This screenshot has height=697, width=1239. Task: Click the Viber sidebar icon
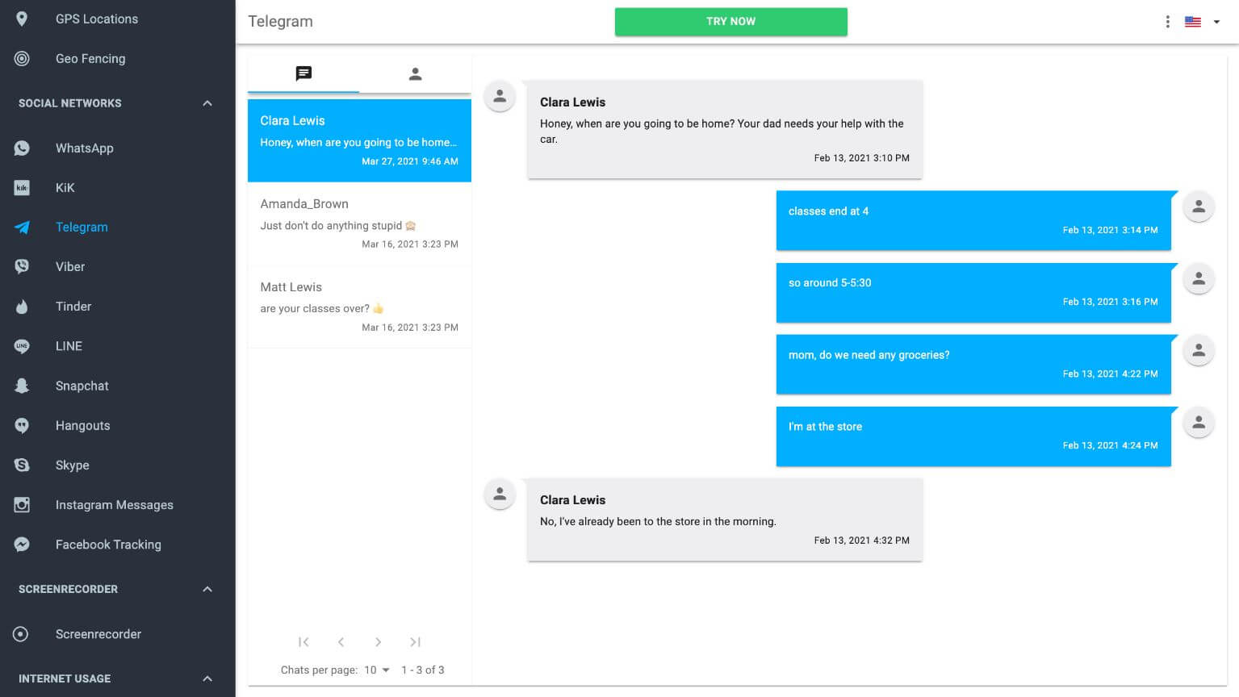coord(22,266)
